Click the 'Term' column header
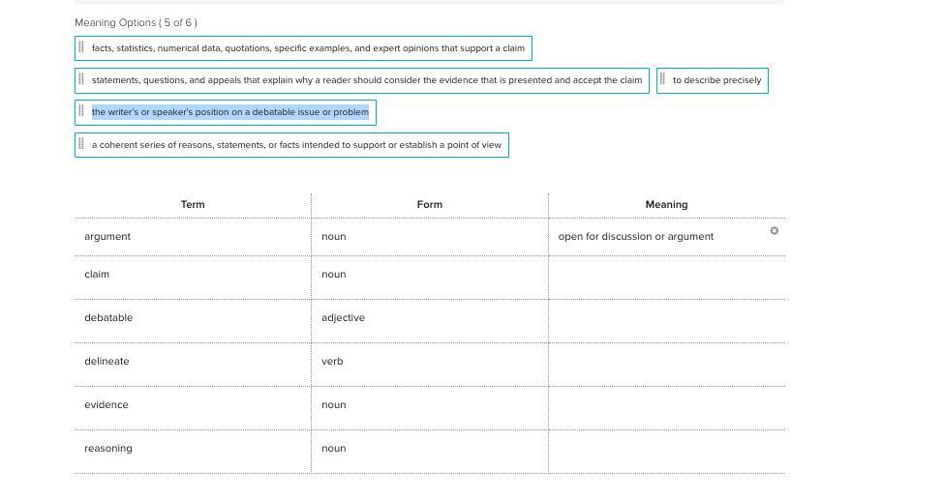 pos(193,205)
